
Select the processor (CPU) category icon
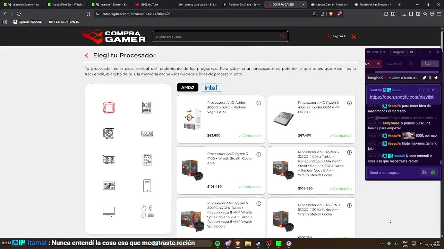click(x=109, y=108)
